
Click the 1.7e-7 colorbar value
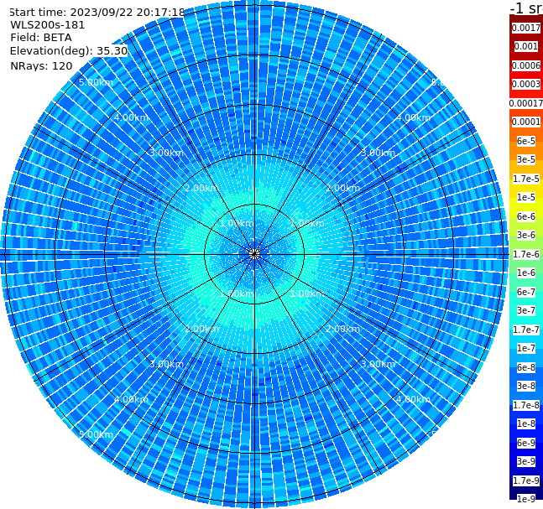point(526,330)
